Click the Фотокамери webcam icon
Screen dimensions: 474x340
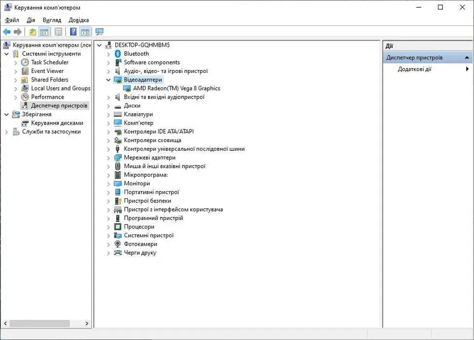pos(118,244)
